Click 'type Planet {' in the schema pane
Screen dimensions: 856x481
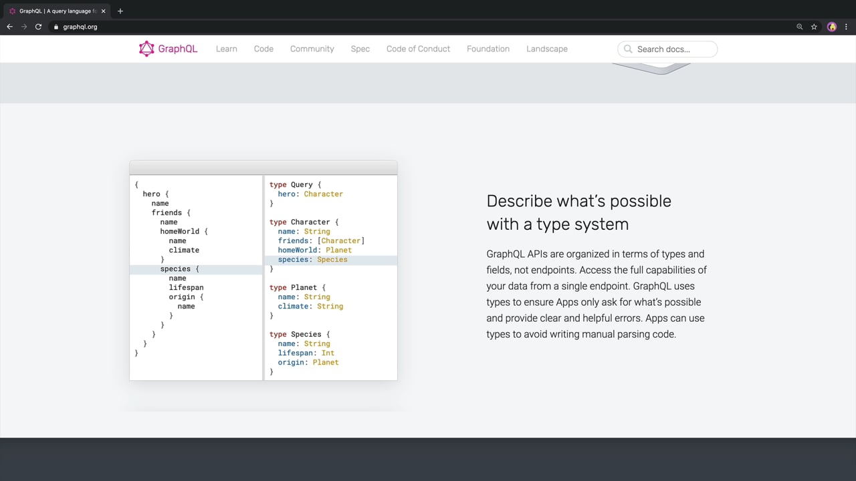pyautogui.click(x=298, y=287)
